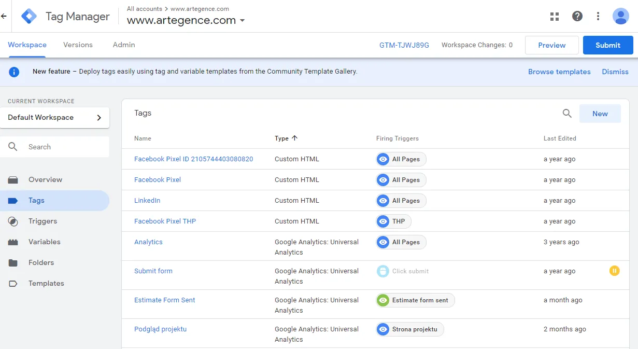This screenshot has height=349, width=638.
Task: Open the Facebook Pixel THP tag
Action: click(x=165, y=221)
